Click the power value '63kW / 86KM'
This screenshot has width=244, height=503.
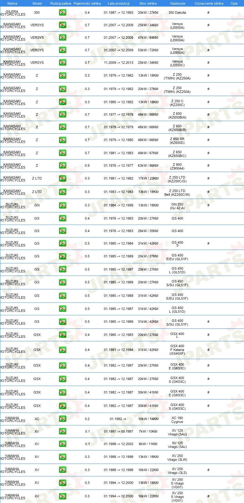148,165
